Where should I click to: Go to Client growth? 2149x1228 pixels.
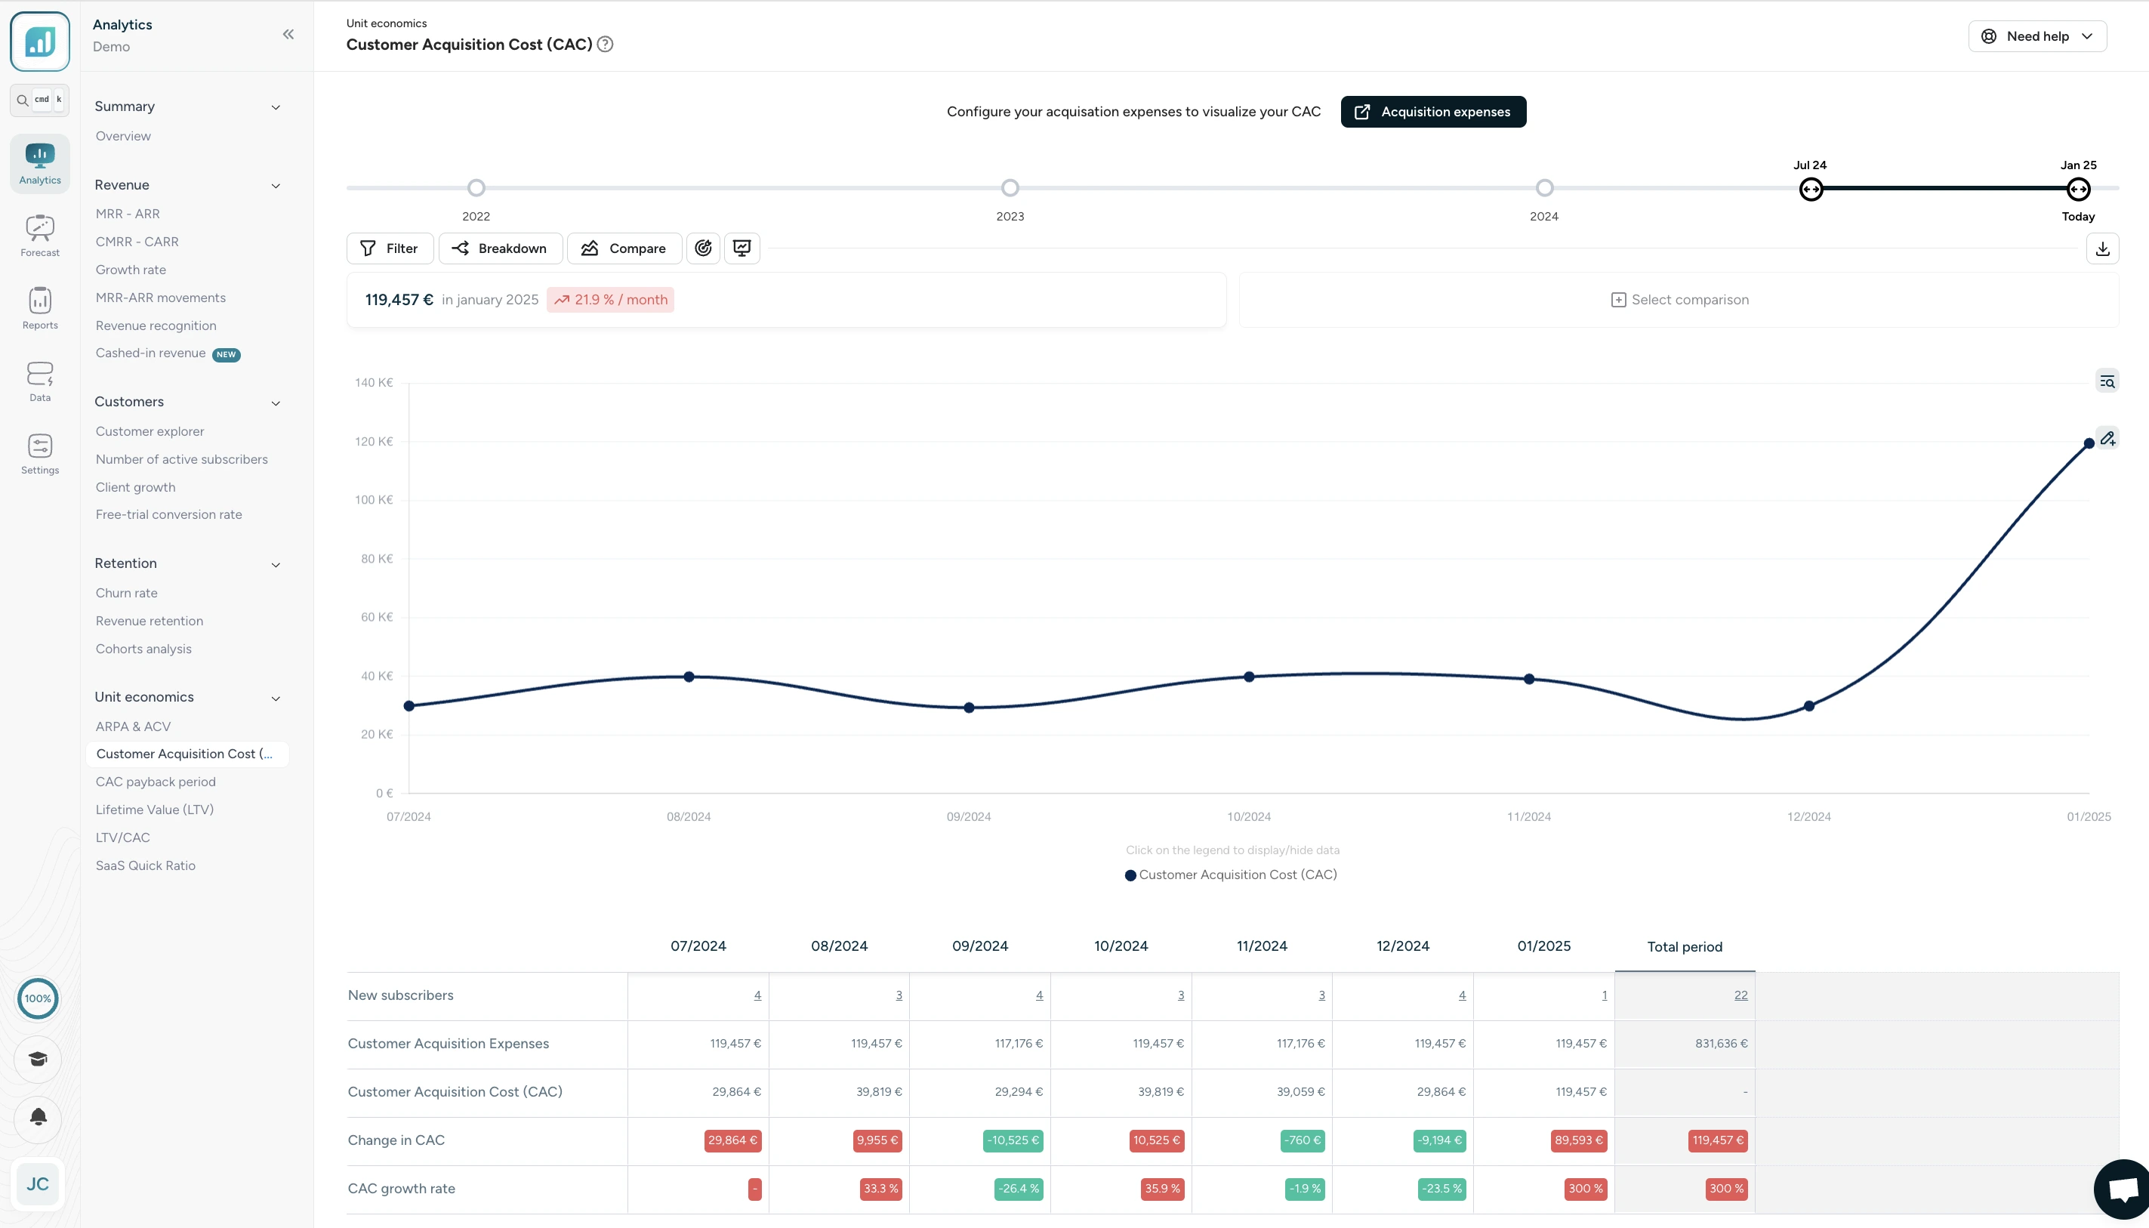pos(135,487)
